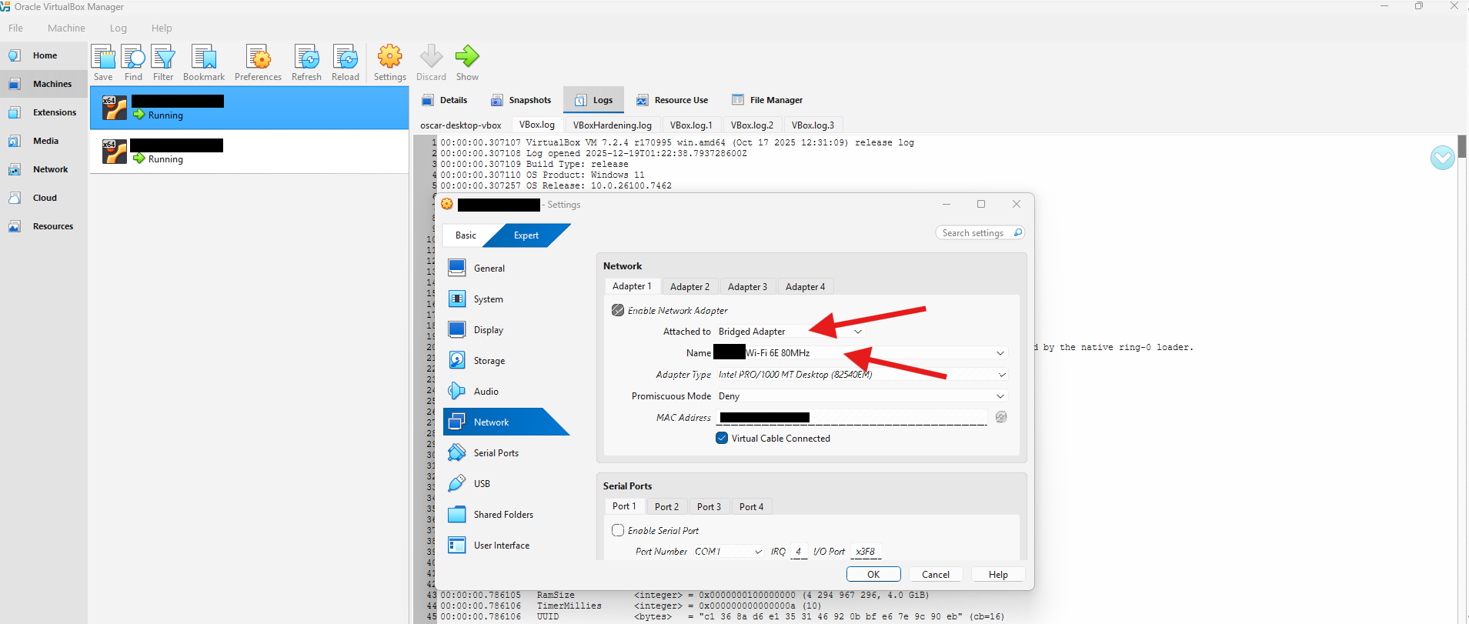Click Help button in Settings dialog
The width and height of the screenshot is (1469, 624).
pyautogui.click(x=998, y=574)
